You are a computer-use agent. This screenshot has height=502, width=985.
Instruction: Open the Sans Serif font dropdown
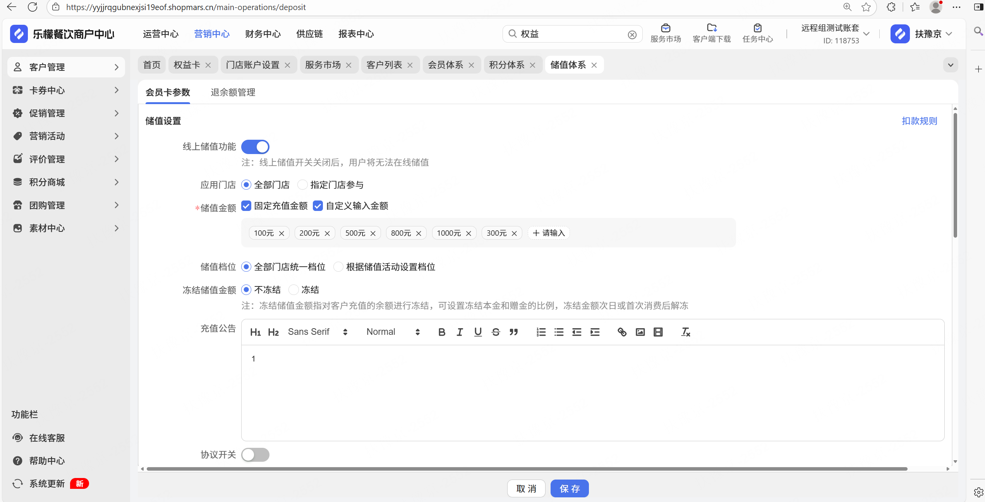317,332
